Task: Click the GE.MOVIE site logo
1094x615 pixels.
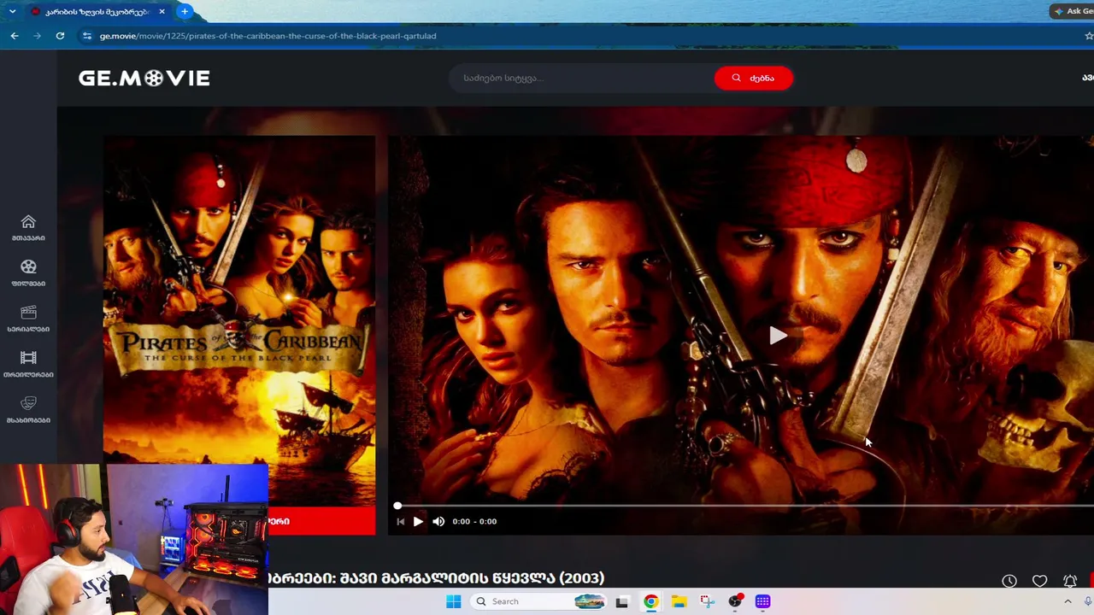Action: (144, 78)
